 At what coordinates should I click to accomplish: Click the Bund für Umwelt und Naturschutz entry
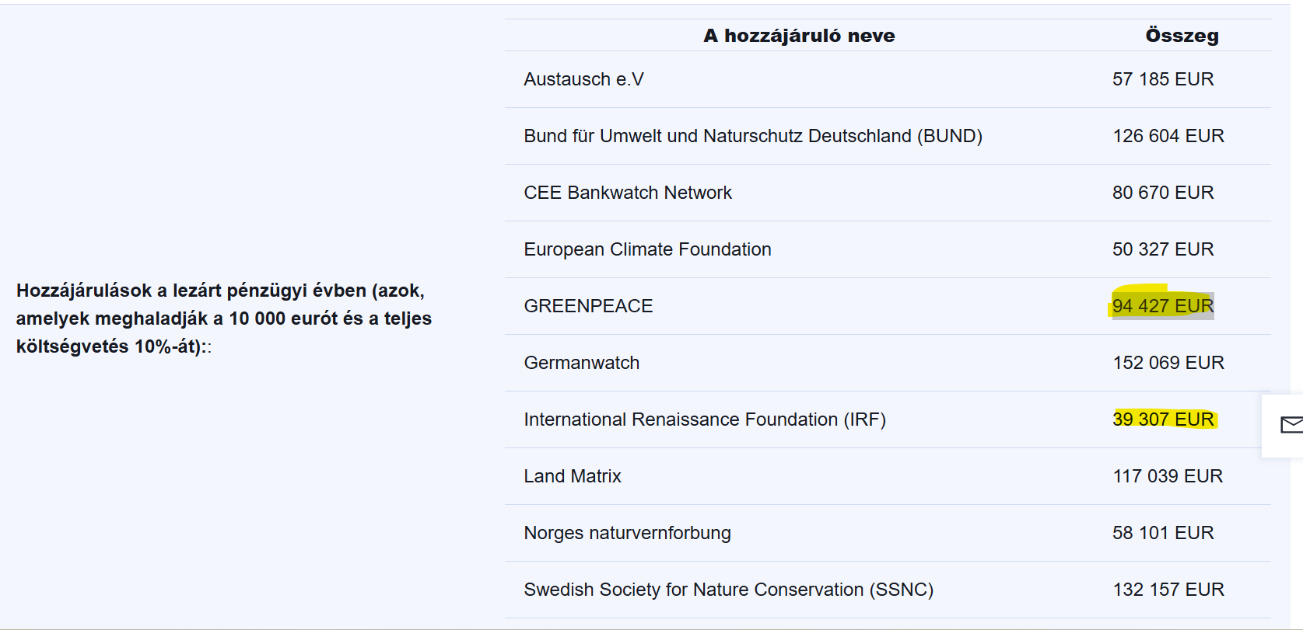click(x=752, y=136)
